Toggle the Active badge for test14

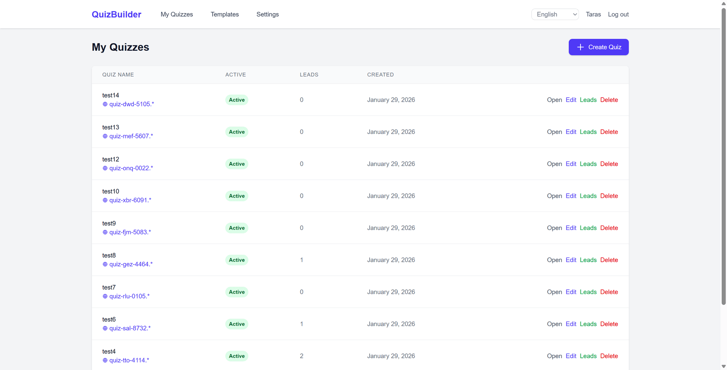coord(237,100)
